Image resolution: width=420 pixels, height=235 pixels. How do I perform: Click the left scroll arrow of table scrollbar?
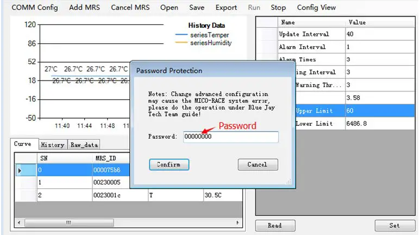coord(19,222)
